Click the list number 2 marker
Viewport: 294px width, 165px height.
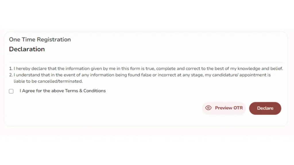click(x=11, y=75)
